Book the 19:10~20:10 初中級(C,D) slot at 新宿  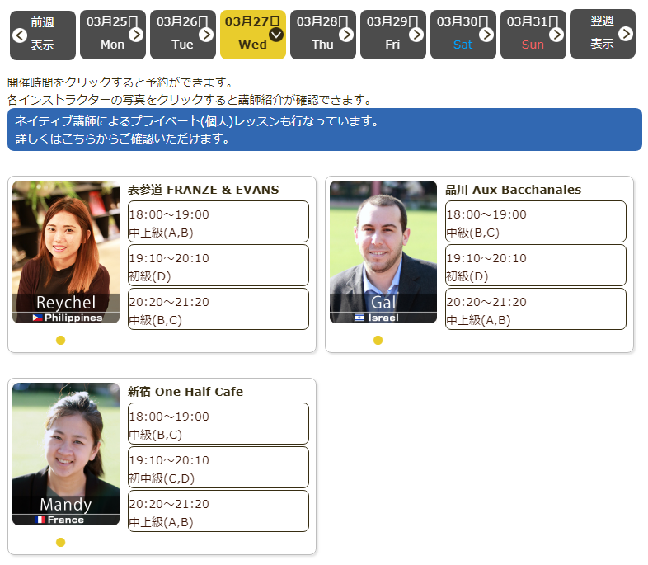point(218,468)
